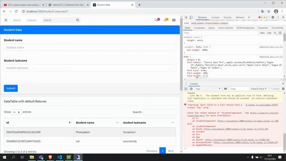
Task: Open the Event Listeners tab
Action: click(226, 28)
